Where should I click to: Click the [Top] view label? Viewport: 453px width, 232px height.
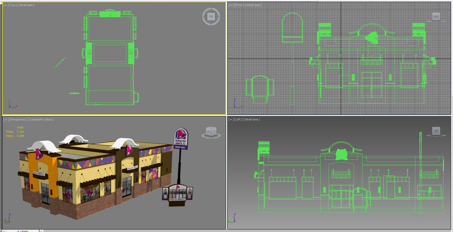12,5
